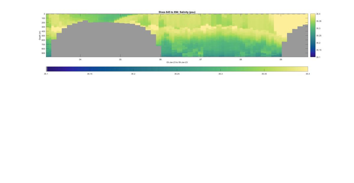The height and width of the screenshot is (183, 354).
Task: Click the "03-Jan-23 to 09-Jan-23" x-axis label
Action: pyautogui.click(x=177, y=62)
